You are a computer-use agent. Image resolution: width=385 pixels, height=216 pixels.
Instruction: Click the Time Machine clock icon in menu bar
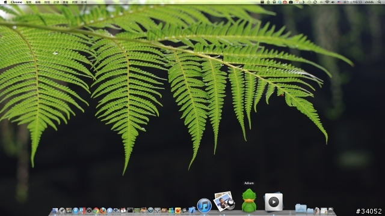[x=309, y=2]
